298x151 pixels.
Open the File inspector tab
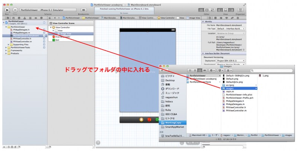[x=210, y=18]
